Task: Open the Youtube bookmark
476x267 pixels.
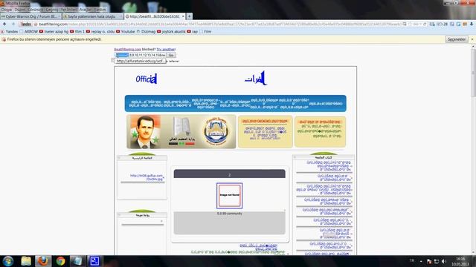Action: point(126,31)
